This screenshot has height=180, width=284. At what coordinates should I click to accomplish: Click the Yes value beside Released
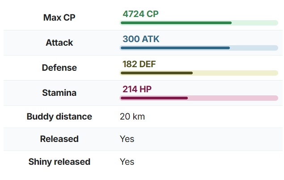click(127, 139)
